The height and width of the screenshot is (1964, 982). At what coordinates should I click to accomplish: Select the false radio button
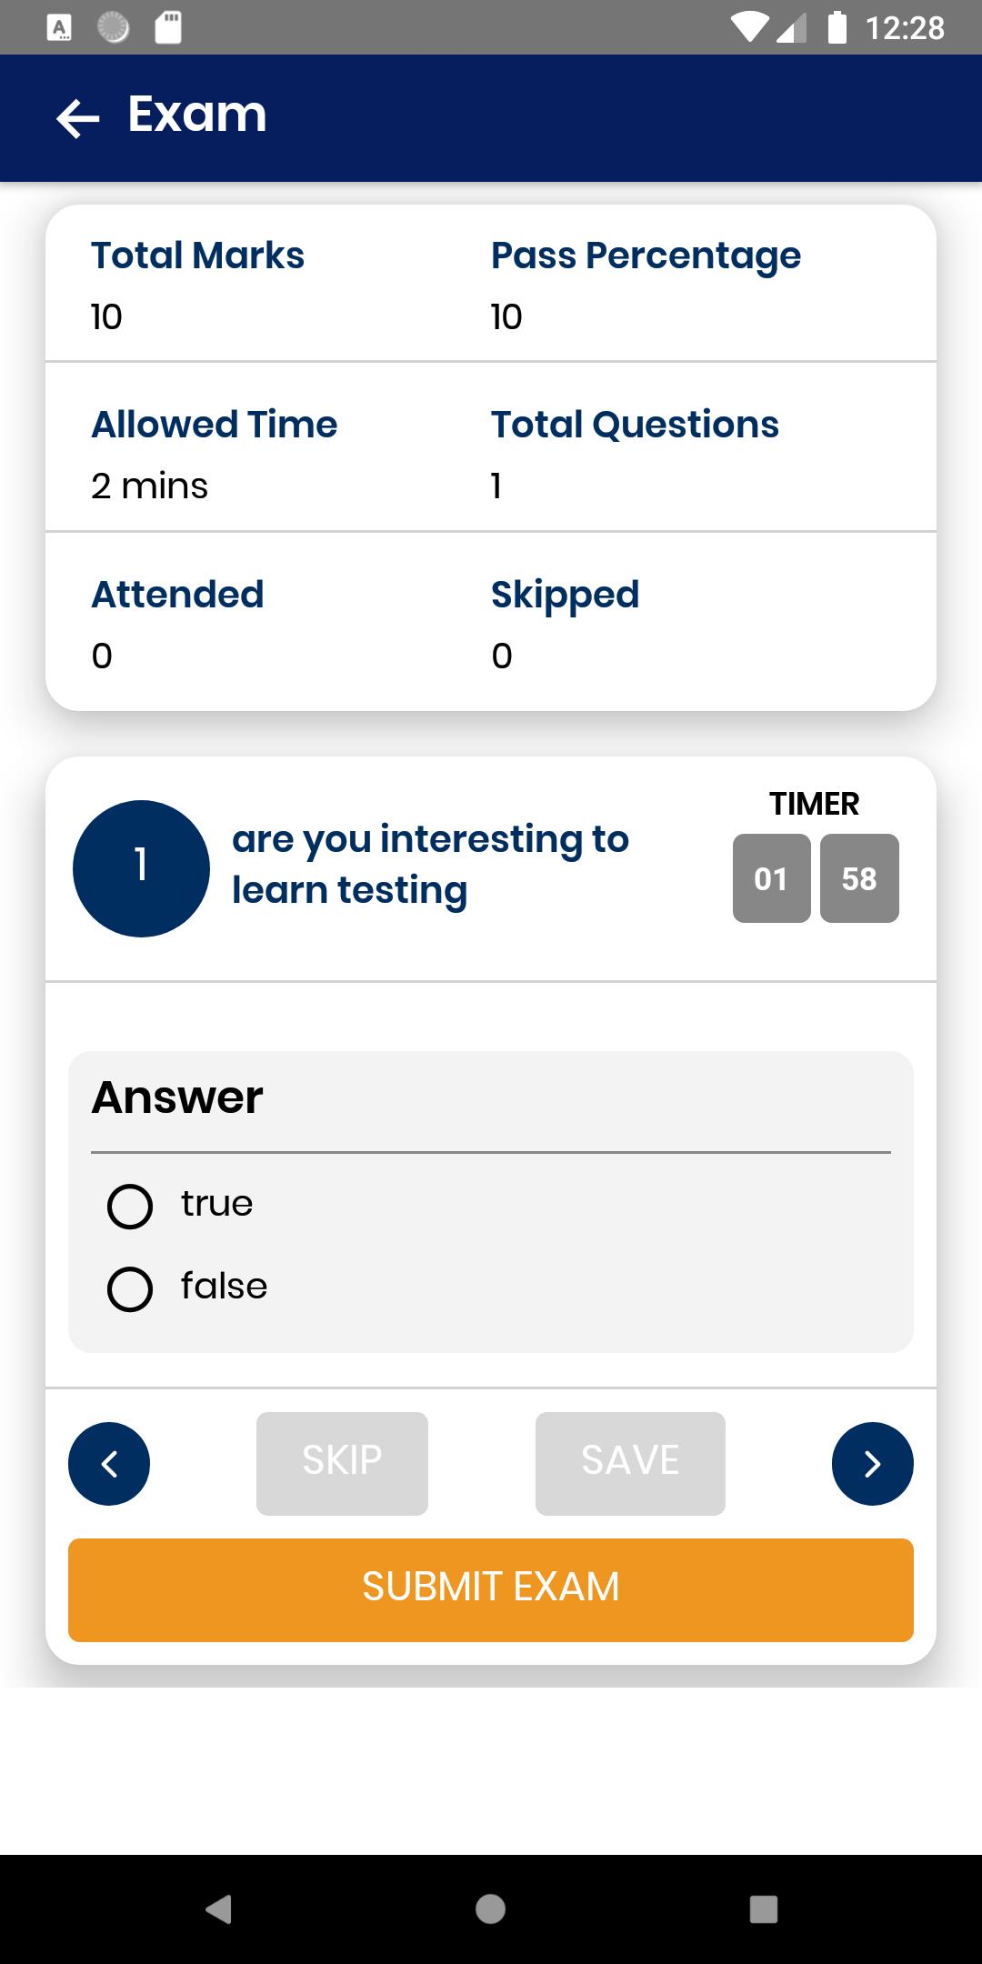(130, 1289)
